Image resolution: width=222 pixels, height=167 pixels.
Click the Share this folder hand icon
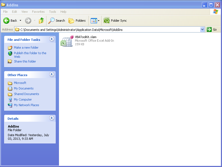(10, 61)
